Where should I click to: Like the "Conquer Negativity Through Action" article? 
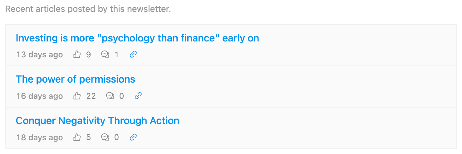[77, 137]
